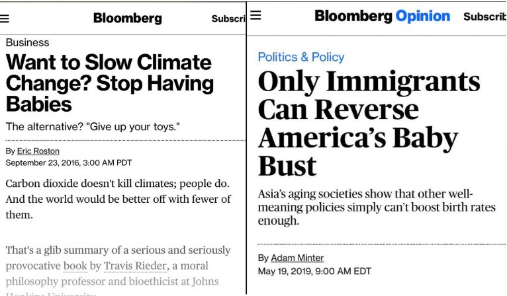Click the May 19, 2019 timestamp
Image resolution: width=507 pixels, height=296 pixels.
point(314,271)
